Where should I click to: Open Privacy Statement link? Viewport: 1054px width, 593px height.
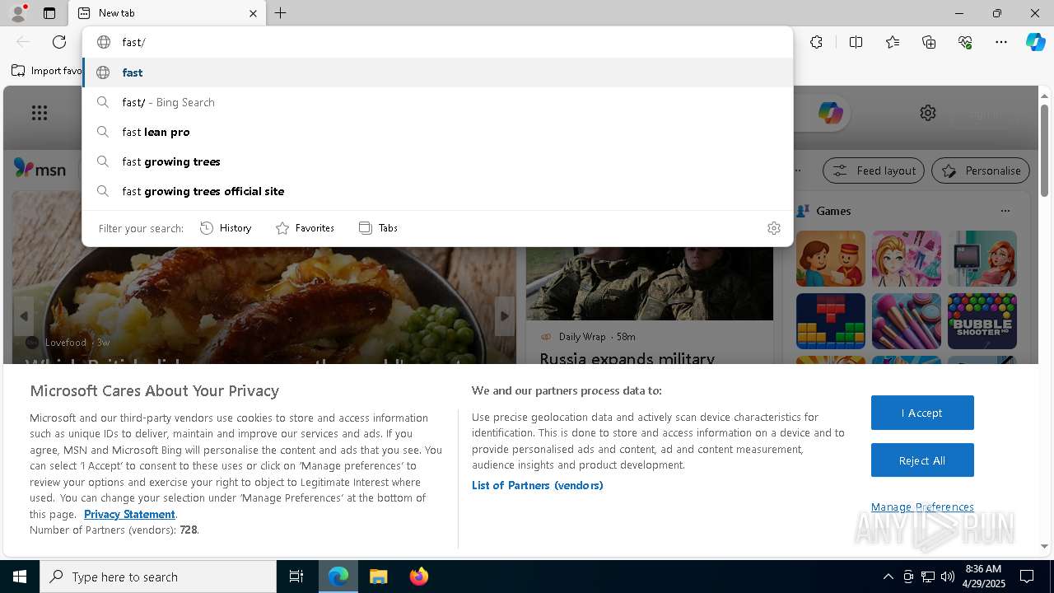coord(129,514)
